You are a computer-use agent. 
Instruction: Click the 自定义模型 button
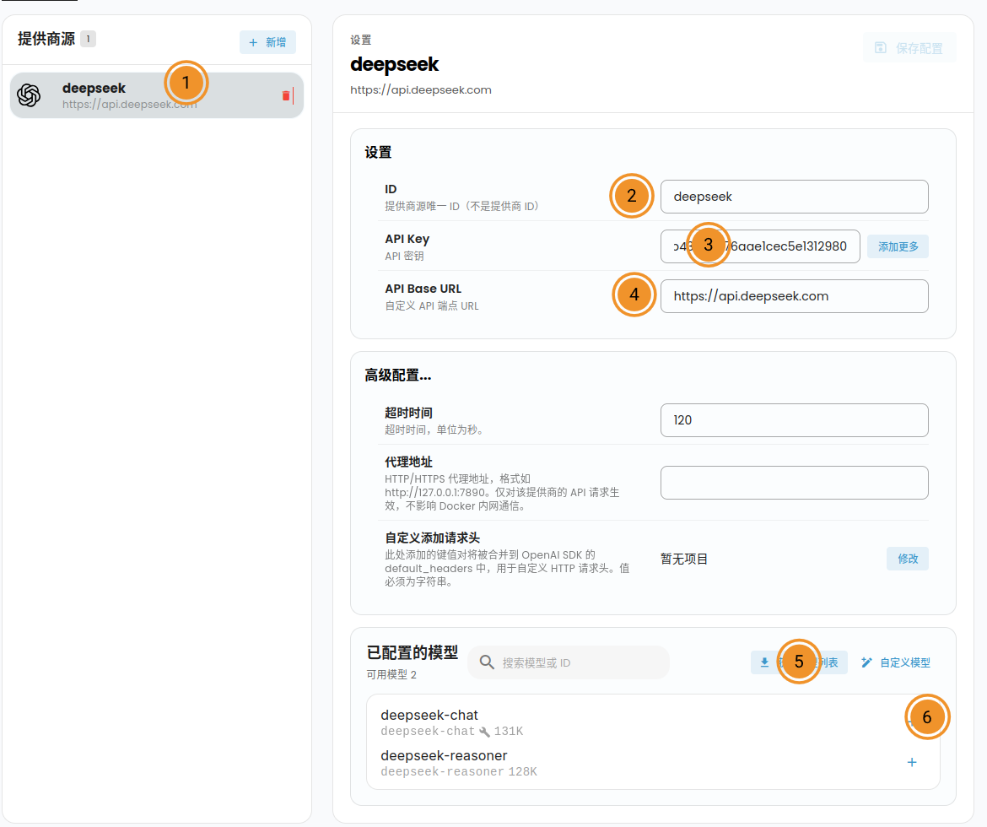[896, 662]
